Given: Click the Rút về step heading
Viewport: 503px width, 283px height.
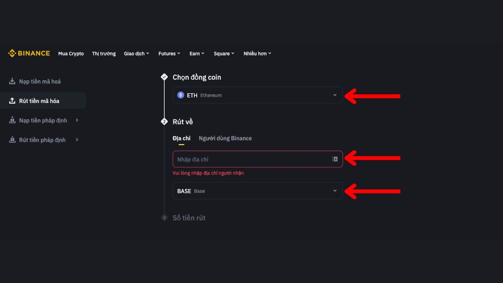Looking at the screenshot, I should [x=183, y=122].
